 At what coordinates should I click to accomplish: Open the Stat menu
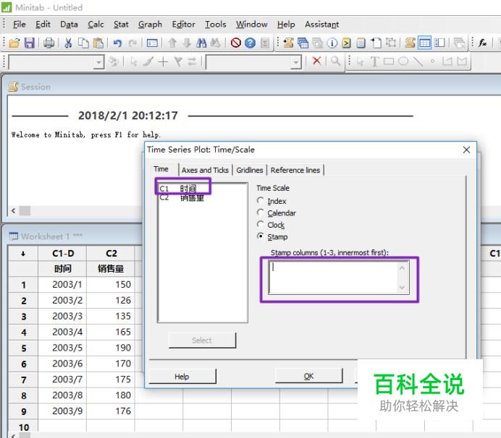point(121,25)
